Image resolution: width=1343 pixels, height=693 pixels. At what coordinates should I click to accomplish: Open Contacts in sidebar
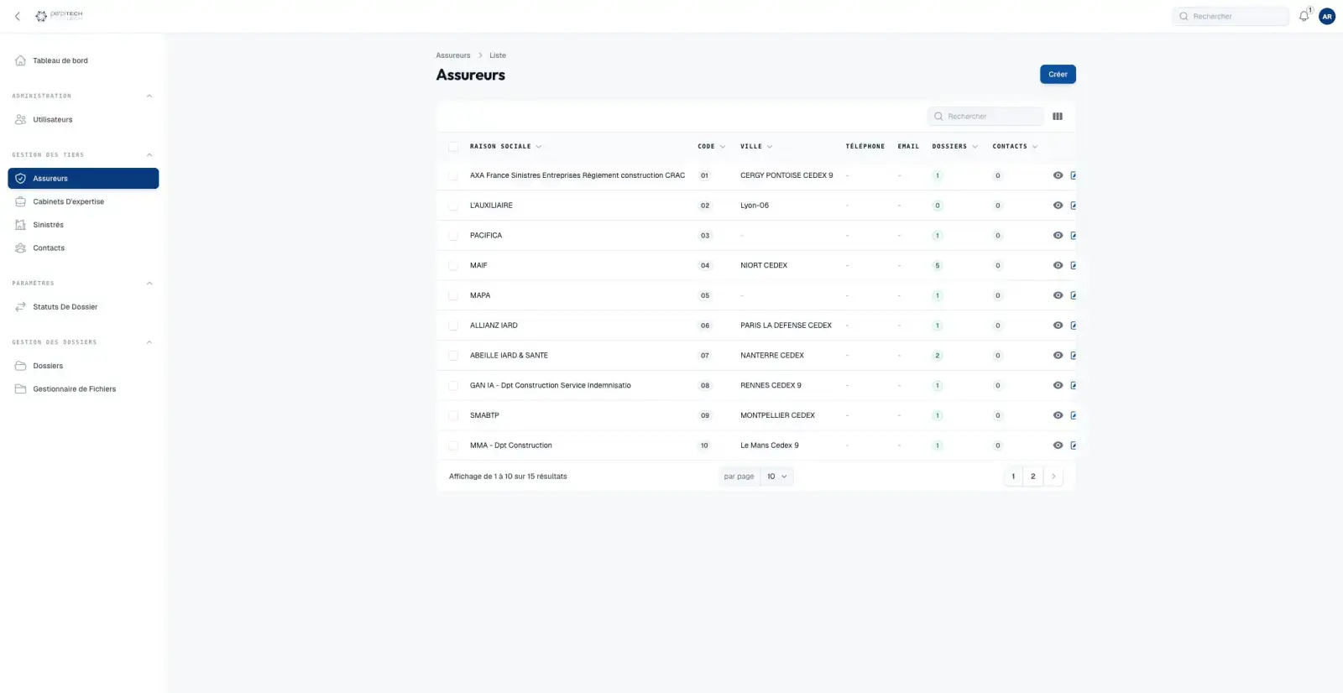tap(83, 248)
